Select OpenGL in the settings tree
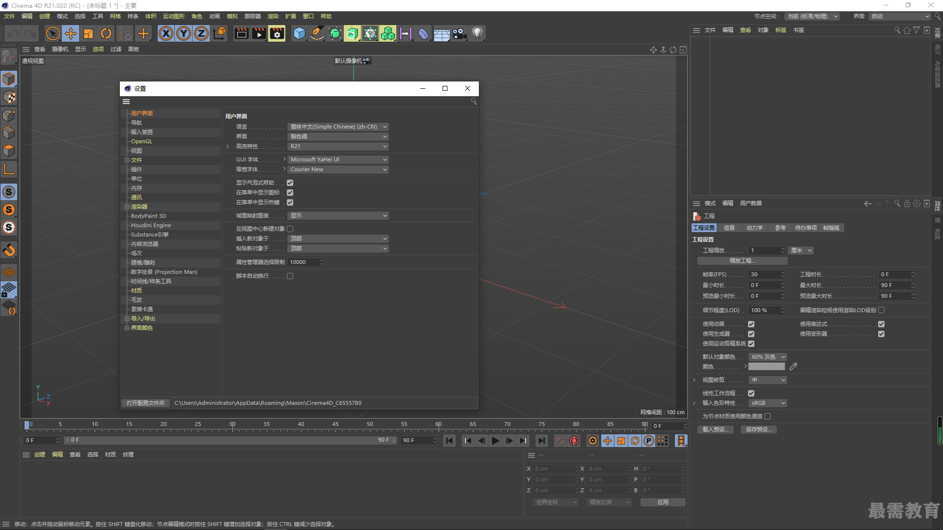The height and width of the screenshot is (530, 943). point(141,141)
